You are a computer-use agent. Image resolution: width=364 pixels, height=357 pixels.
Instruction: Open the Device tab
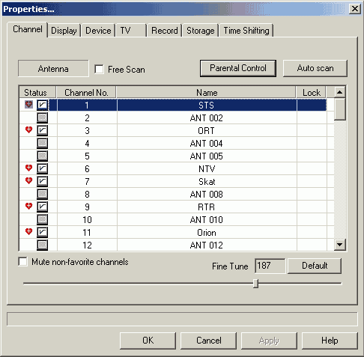pos(98,31)
